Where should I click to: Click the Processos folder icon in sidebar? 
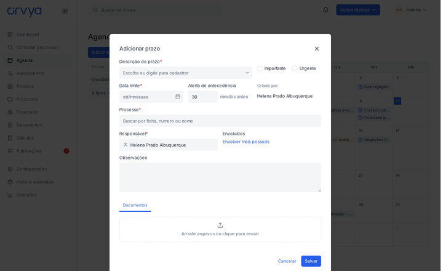point(10,99)
